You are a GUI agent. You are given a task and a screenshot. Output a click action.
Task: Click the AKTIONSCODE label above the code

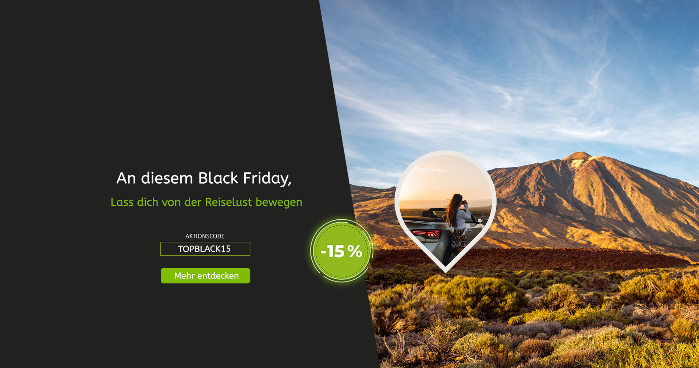click(205, 236)
